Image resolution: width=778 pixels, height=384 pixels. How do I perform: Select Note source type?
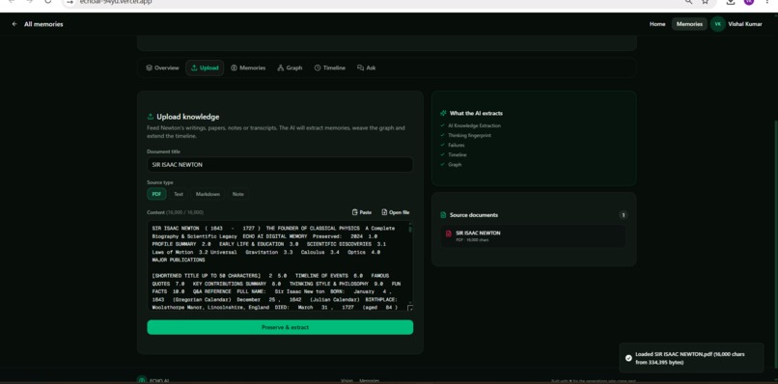pos(238,194)
